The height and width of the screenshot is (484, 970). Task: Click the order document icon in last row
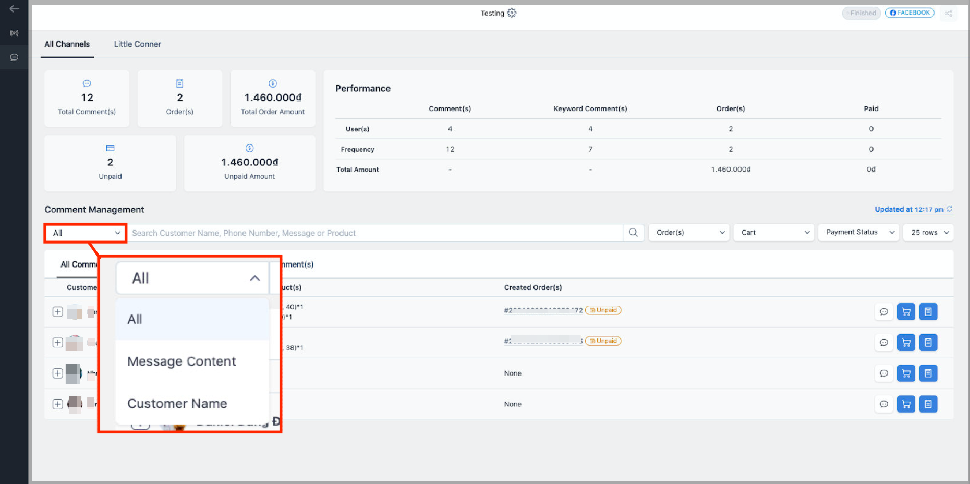tap(928, 404)
